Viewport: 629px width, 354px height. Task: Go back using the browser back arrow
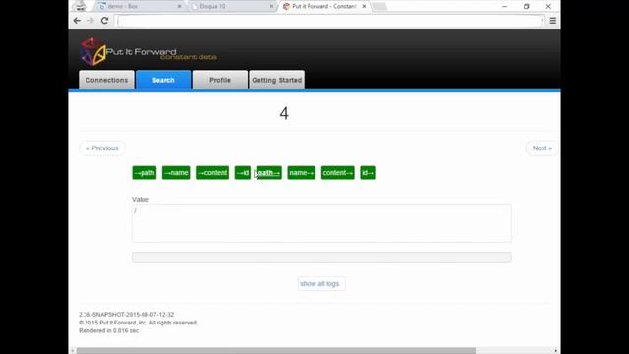[x=77, y=21]
